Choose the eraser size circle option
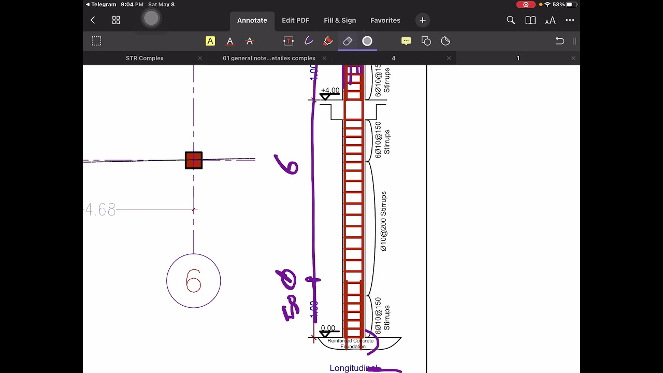This screenshot has height=373, width=663. point(367,41)
